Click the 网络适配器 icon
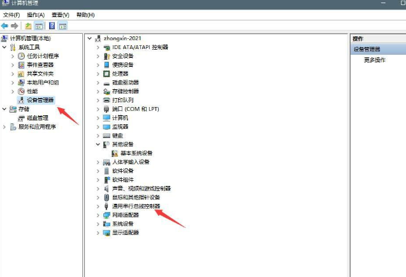The height and width of the screenshot is (277, 406). (106, 215)
